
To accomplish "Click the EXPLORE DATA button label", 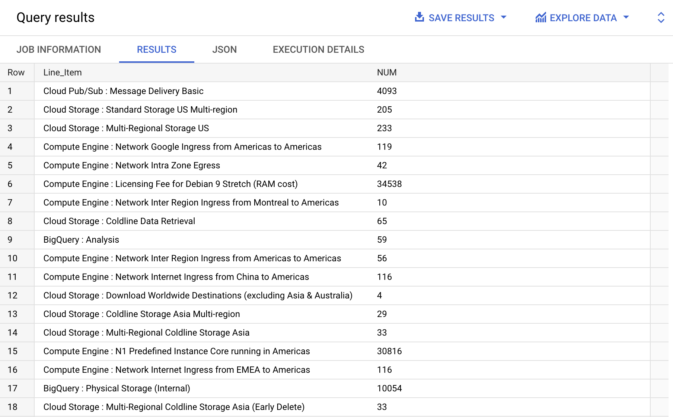I will (583, 18).
